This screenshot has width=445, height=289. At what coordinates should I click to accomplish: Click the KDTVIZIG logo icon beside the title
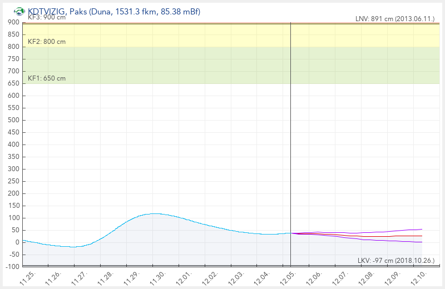19,11
